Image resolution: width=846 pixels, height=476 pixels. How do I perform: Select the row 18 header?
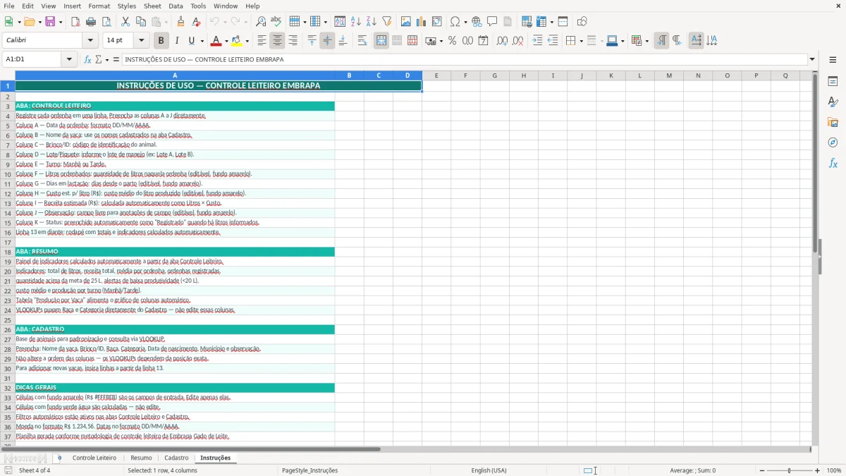pyautogui.click(x=8, y=252)
